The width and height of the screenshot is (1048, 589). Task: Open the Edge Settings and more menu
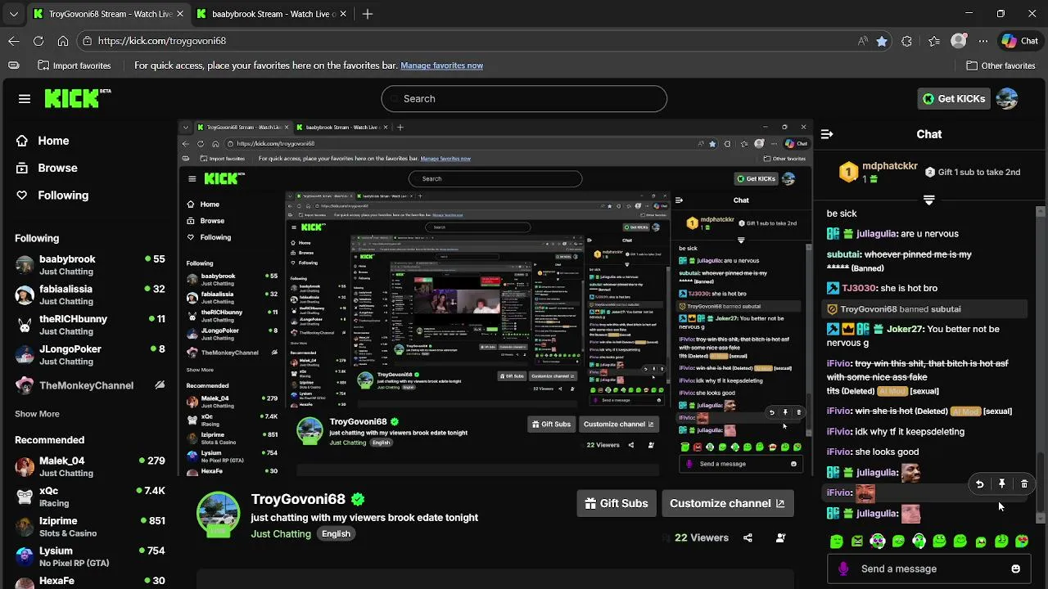click(985, 41)
